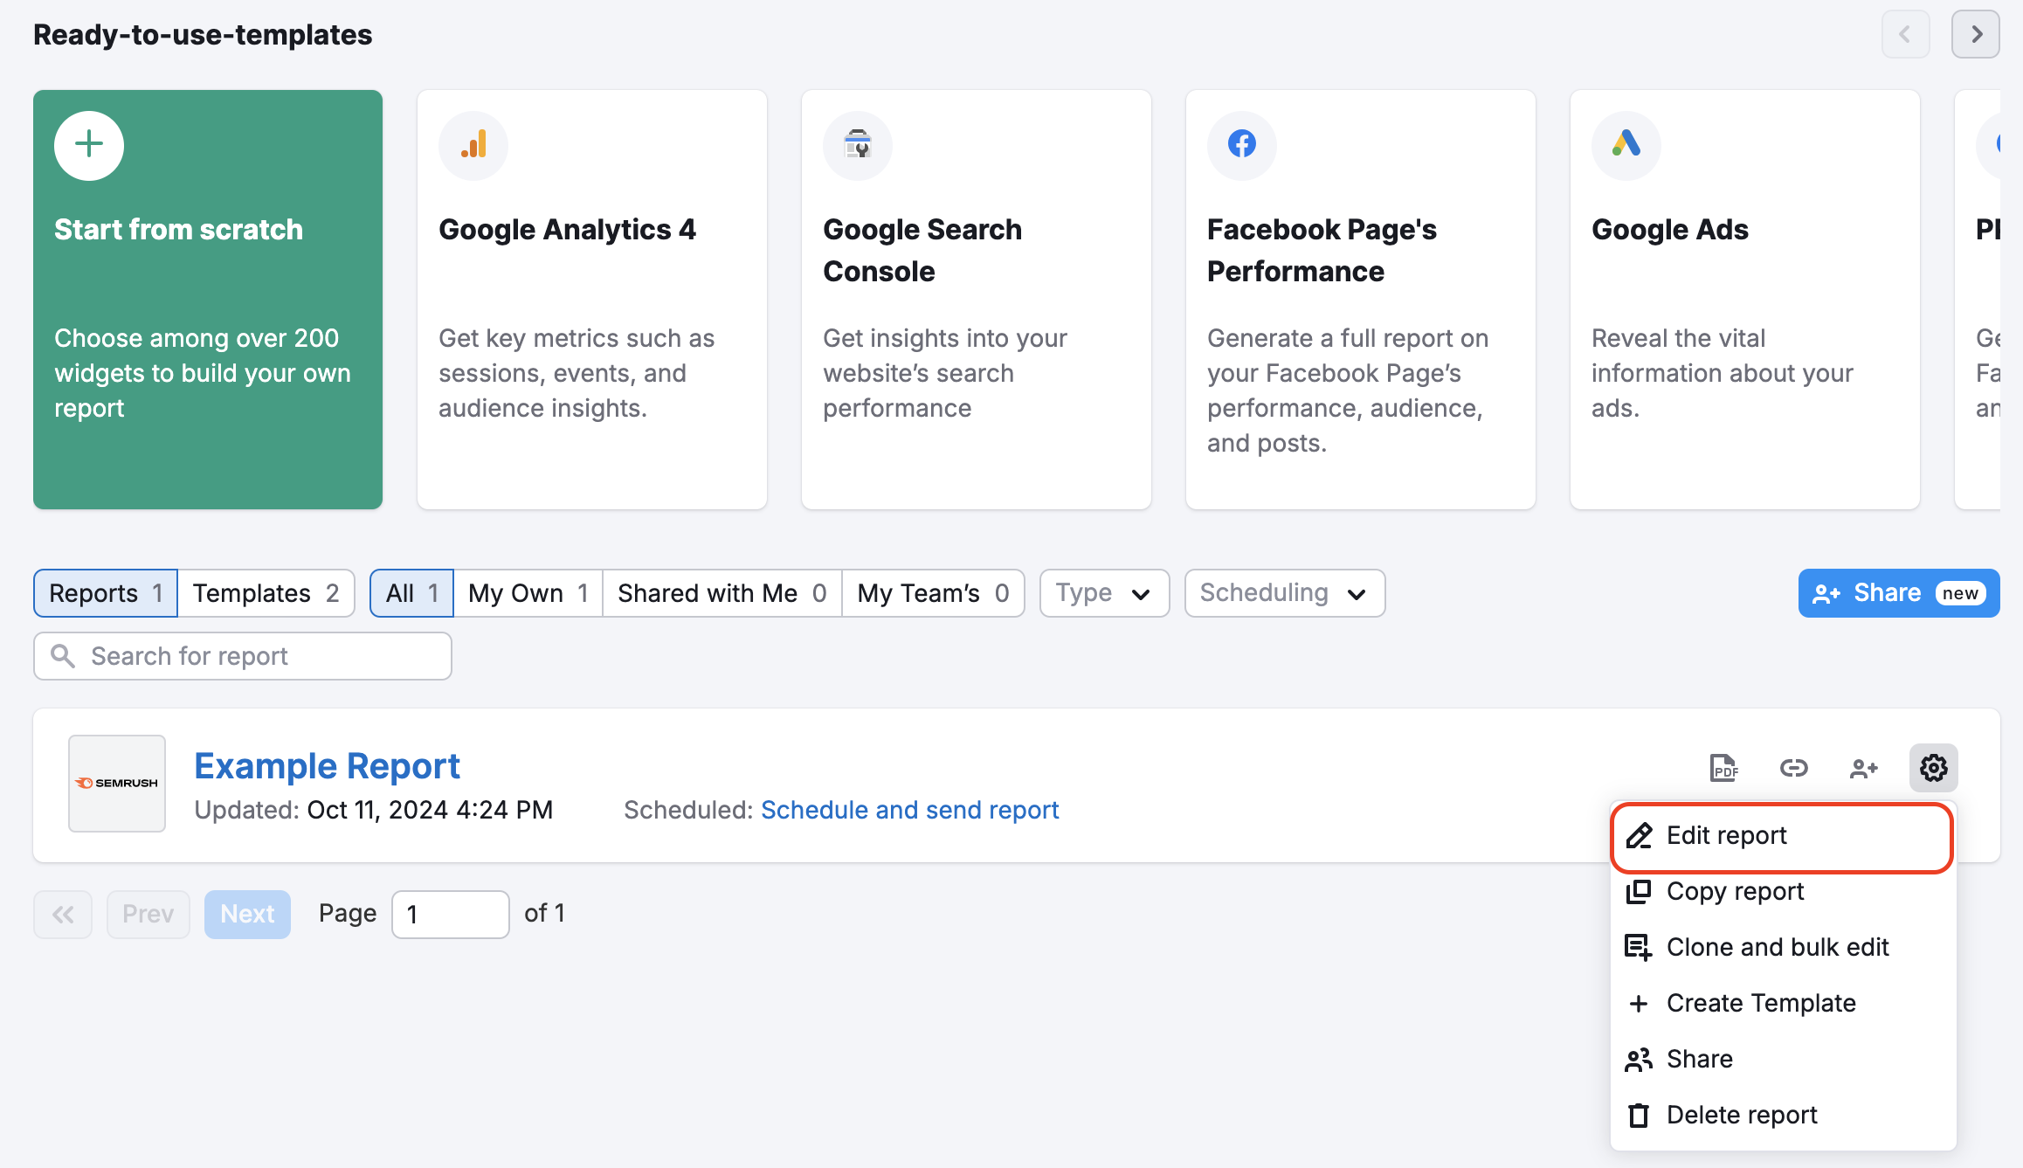The image size is (2023, 1168).
Task: Filter reports by Shared with Me
Action: pos(721,592)
